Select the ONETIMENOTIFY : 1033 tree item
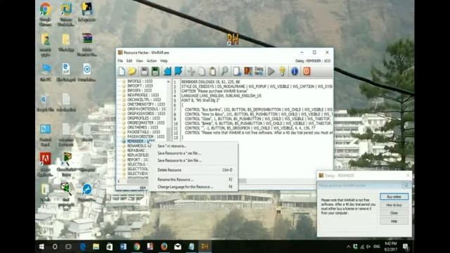 coord(146,105)
